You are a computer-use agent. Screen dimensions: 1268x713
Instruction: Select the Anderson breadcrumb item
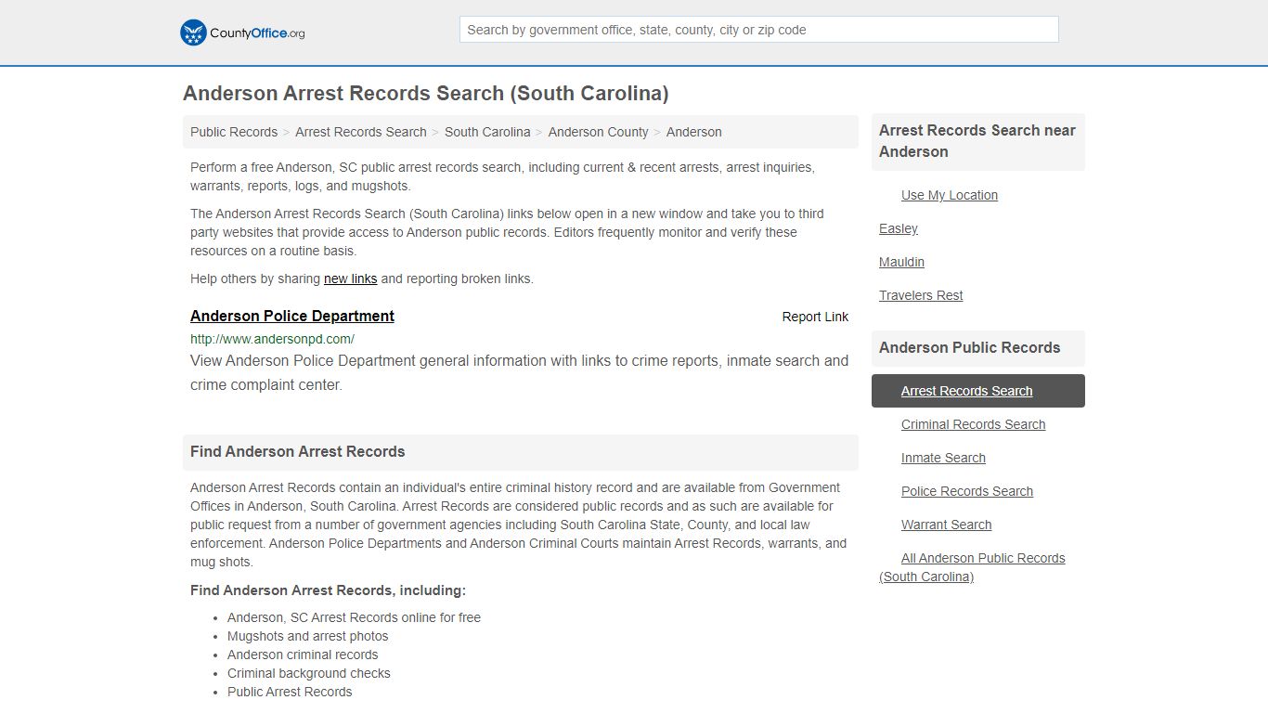click(x=693, y=132)
